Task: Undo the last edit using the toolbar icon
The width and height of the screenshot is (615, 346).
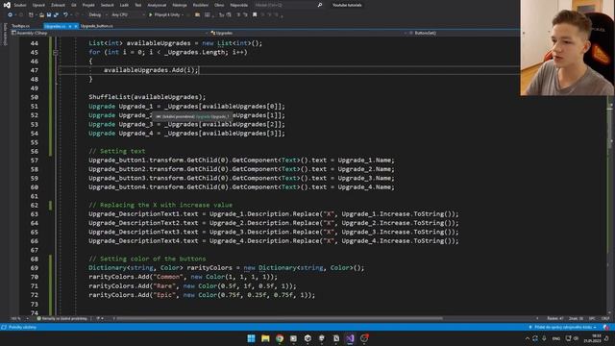Action: point(65,15)
